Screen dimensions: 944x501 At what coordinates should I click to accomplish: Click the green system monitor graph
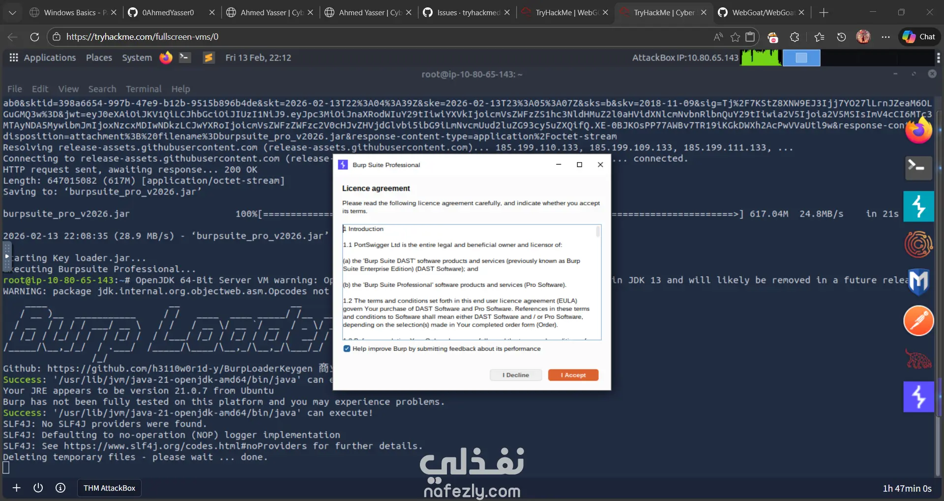pos(761,57)
